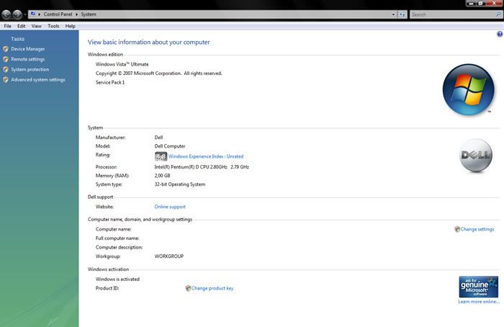Open Device Manager from Tasks
Viewport: 504px width, 327px height.
coord(28,49)
